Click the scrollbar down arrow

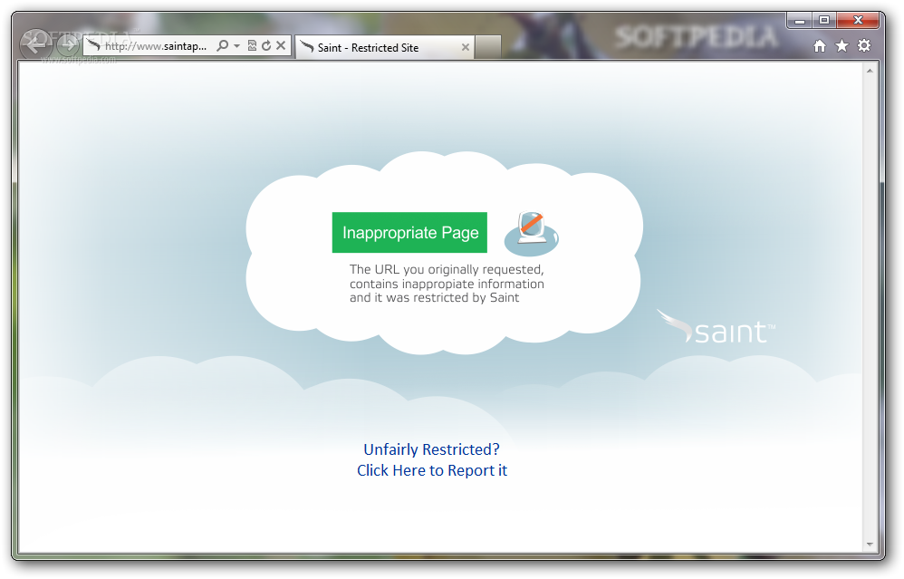pyautogui.click(x=870, y=545)
